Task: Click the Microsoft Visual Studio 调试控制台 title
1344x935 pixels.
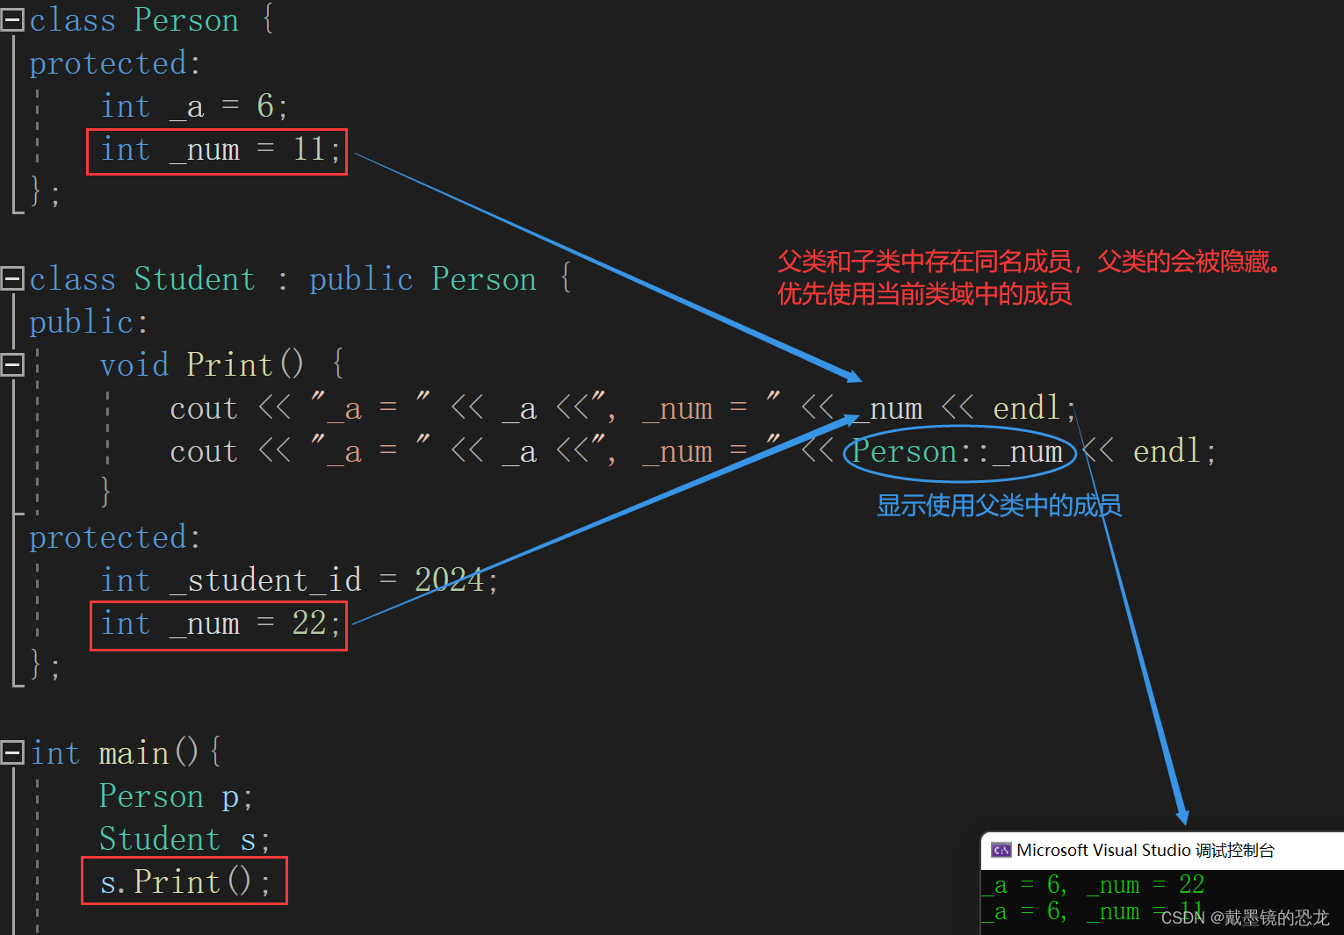Action: pyautogui.click(x=1145, y=850)
